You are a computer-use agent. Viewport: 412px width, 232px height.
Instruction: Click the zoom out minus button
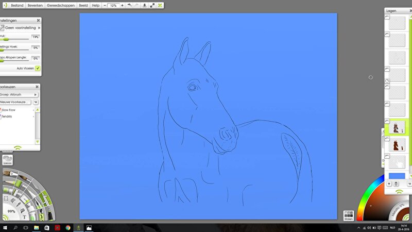pyautogui.click(x=105, y=5)
